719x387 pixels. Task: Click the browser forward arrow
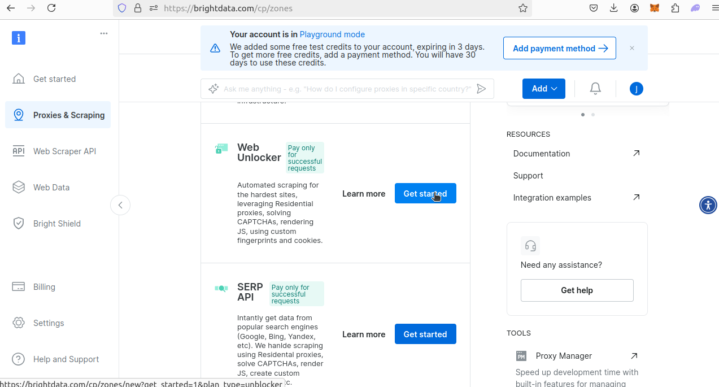coord(31,8)
